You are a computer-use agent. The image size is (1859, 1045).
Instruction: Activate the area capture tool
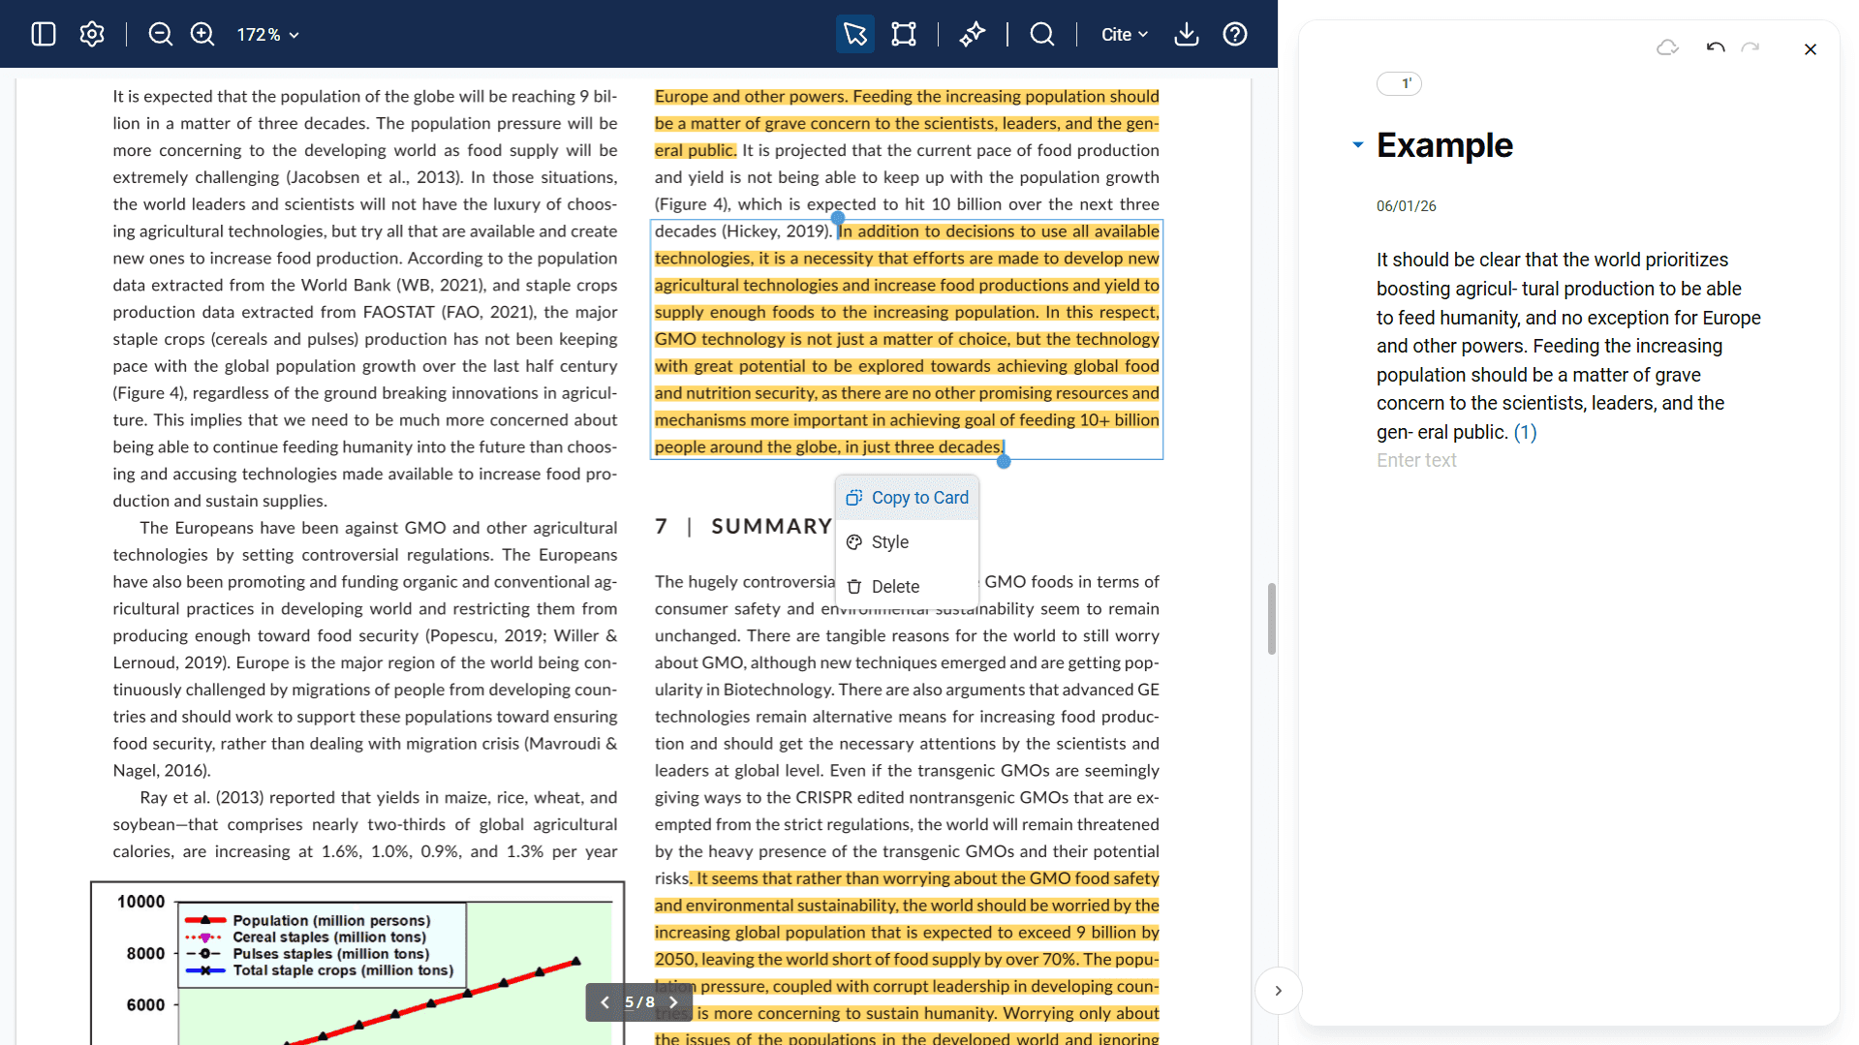pyautogui.click(x=903, y=34)
